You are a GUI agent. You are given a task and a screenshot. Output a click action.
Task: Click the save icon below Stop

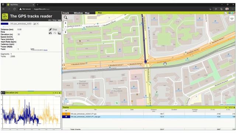(59, 33)
